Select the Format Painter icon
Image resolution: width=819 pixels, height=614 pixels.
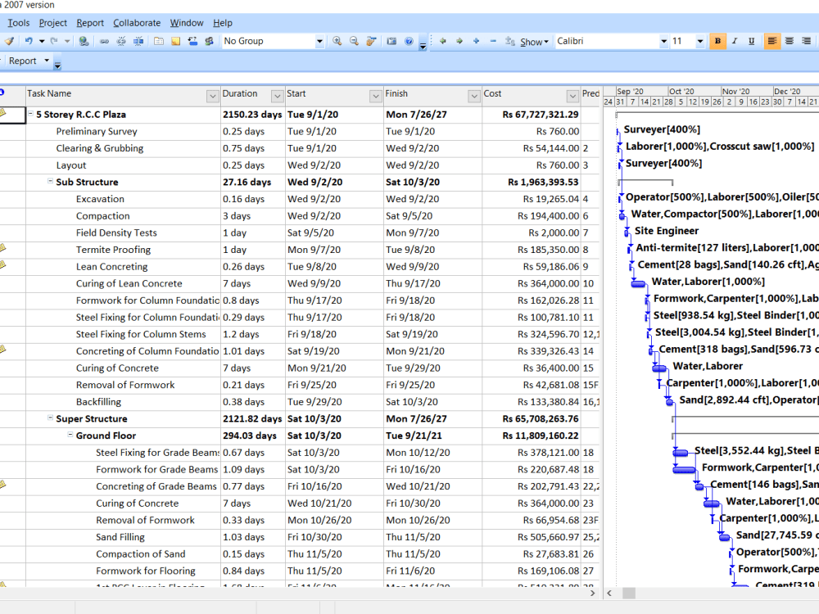point(11,39)
